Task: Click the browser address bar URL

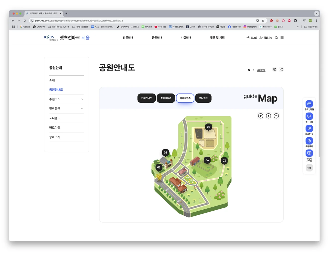Action: (79, 21)
